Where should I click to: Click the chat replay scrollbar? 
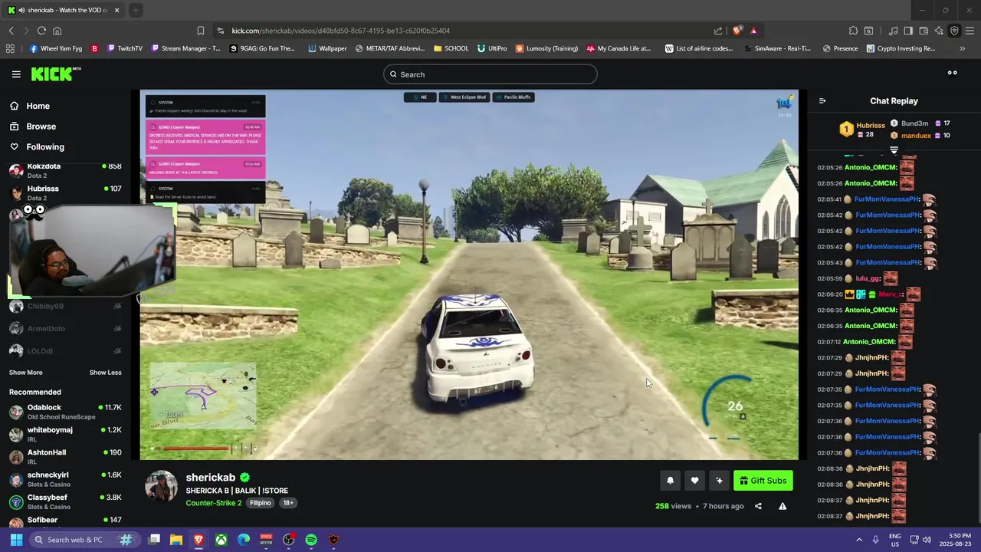pos(978,479)
